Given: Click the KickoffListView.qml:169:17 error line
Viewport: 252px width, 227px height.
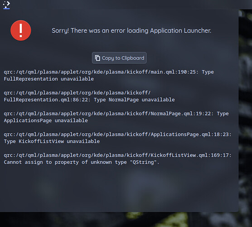Looking at the screenshot, I should (x=117, y=155).
